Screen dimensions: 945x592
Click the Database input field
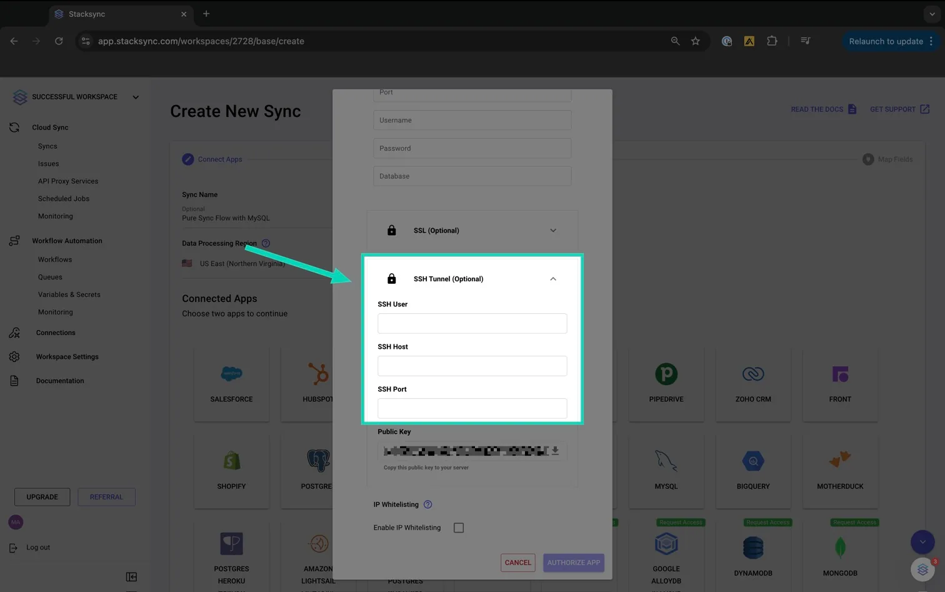pos(472,176)
